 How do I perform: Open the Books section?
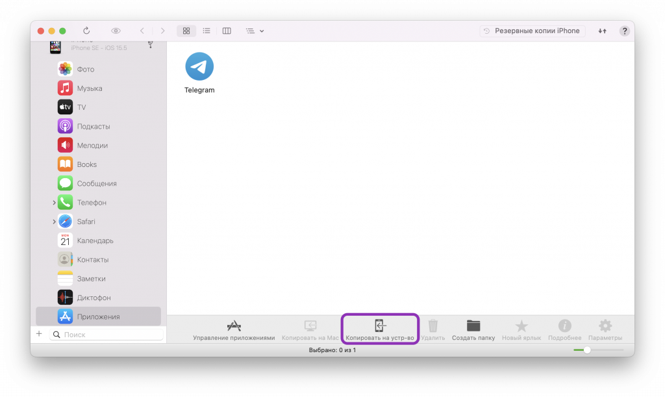click(99, 164)
